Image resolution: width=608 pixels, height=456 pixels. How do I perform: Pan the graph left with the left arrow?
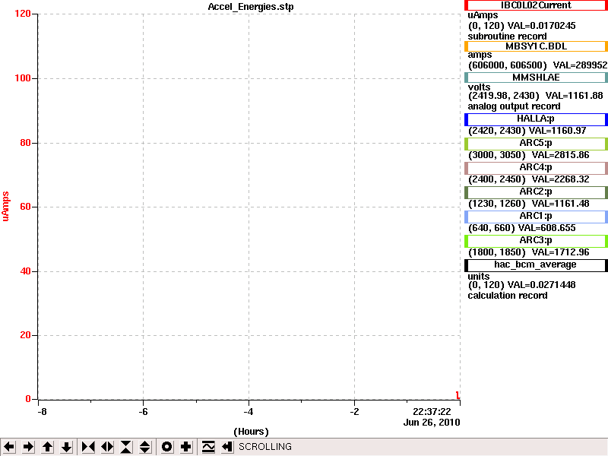click(9, 447)
